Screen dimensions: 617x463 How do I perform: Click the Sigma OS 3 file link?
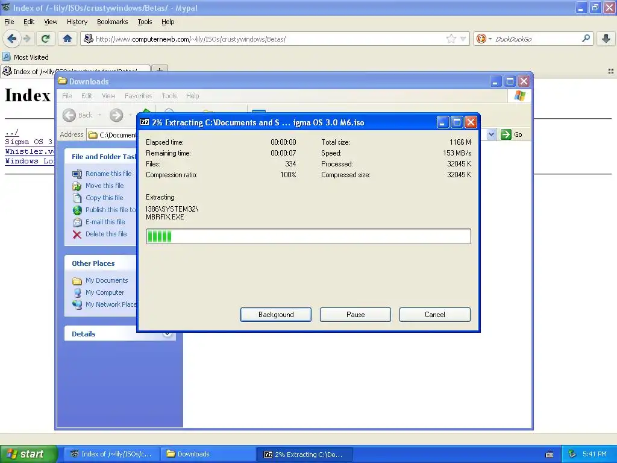(28, 142)
